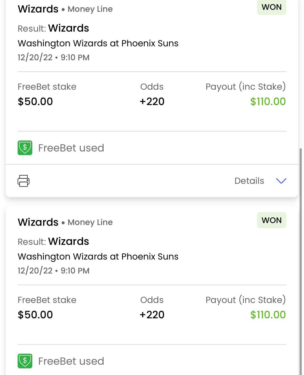Click the +220 odds value in first bet
This screenshot has width=304, height=375.
[x=152, y=102]
